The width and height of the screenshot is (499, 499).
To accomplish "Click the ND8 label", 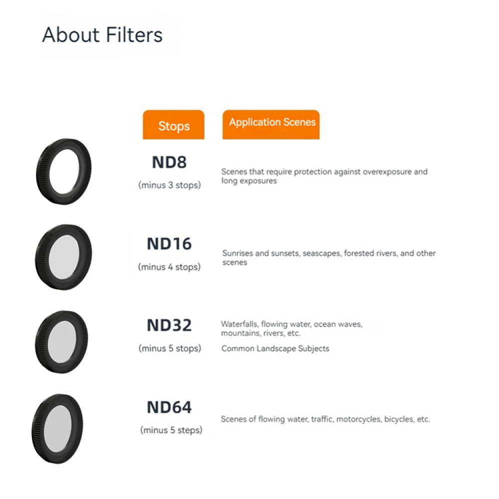I will pyautogui.click(x=169, y=162).
